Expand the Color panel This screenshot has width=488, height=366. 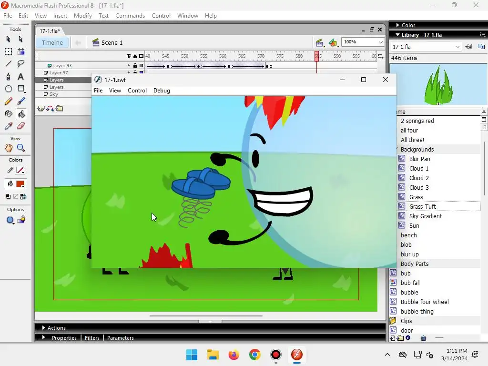pos(398,25)
